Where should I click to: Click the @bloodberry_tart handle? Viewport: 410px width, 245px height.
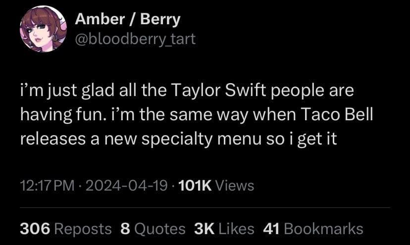point(135,38)
